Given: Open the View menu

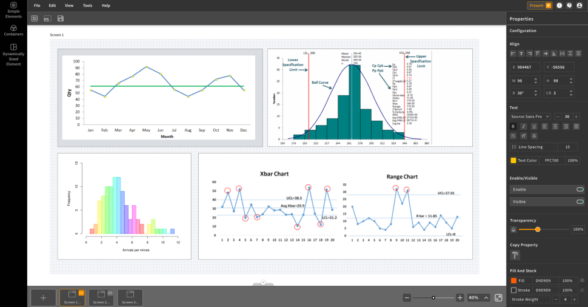Looking at the screenshot, I should (69, 5).
